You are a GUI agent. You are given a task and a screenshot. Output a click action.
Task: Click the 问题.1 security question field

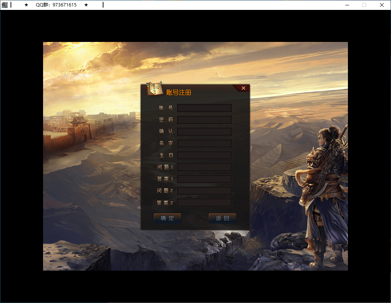(x=205, y=167)
